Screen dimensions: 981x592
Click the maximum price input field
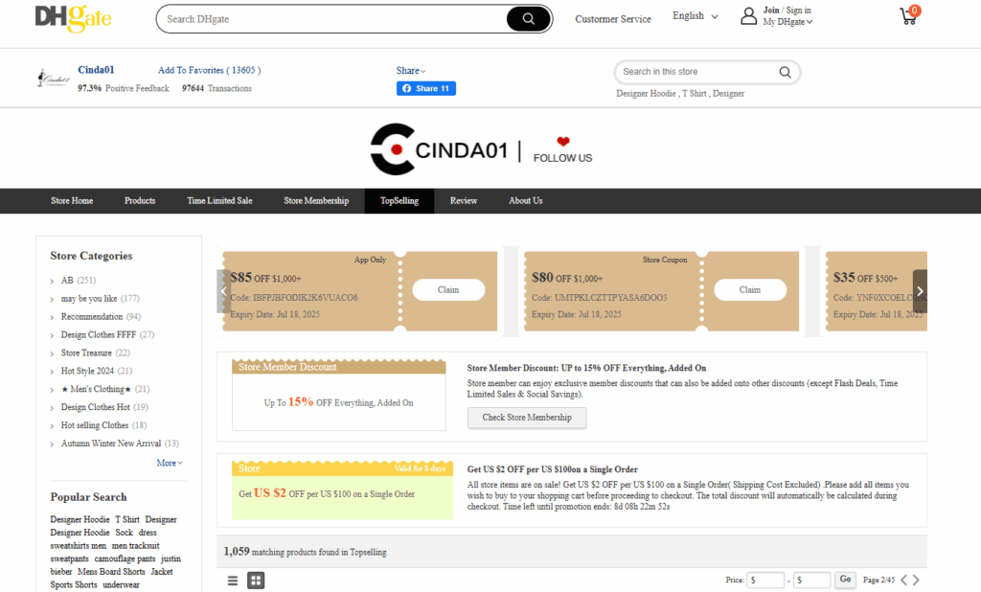point(811,581)
